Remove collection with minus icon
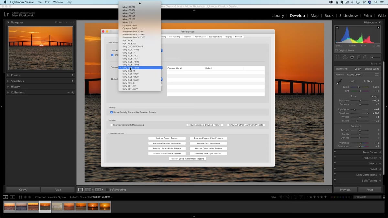Screen dimensions: 388x218 pos(68,92)
